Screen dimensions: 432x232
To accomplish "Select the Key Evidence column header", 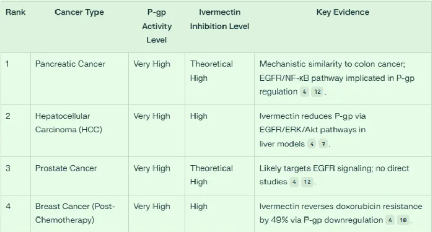I will (x=343, y=12).
